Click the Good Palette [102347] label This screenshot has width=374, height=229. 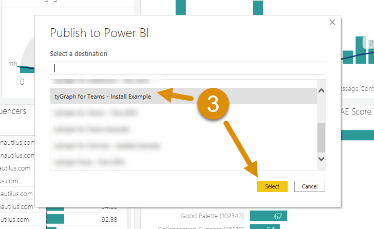(x=213, y=216)
